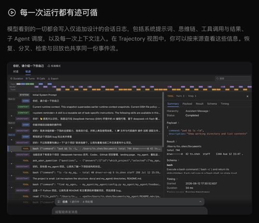This screenshot has width=259, height=223.
Task: Click the magnifier icon in the search box
Action: [217, 78]
